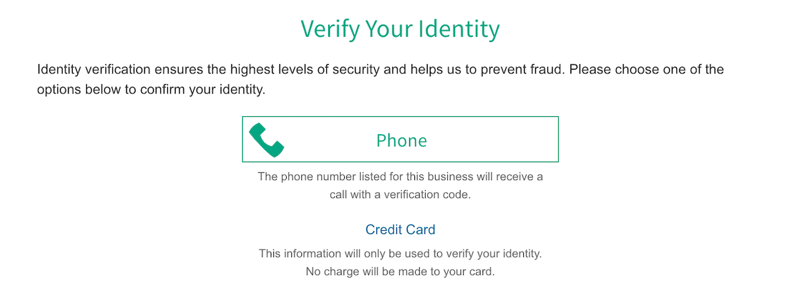
Task: Click the This information will only be used text
Action: coord(400,254)
